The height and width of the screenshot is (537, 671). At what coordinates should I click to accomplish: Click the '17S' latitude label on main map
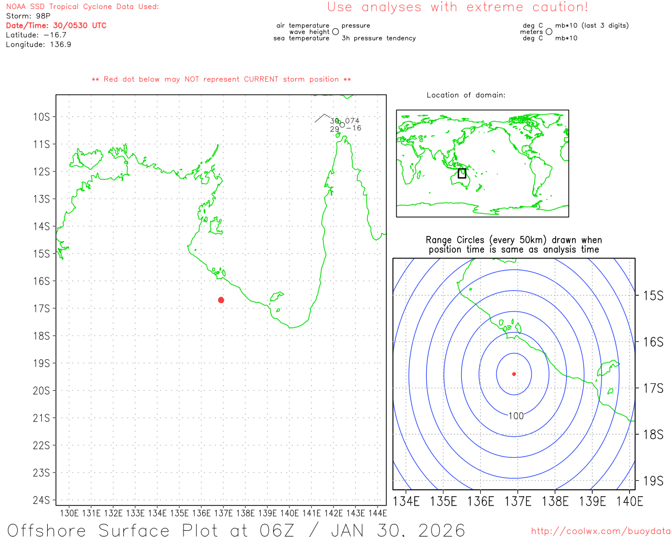pos(41,308)
